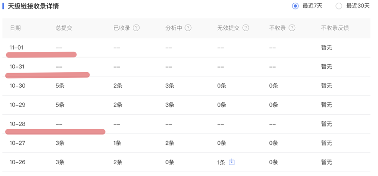Screen dimensions: 378x176
Task: Select the 最近30天 radio button
Action: pyautogui.click(x=339, y=6)
